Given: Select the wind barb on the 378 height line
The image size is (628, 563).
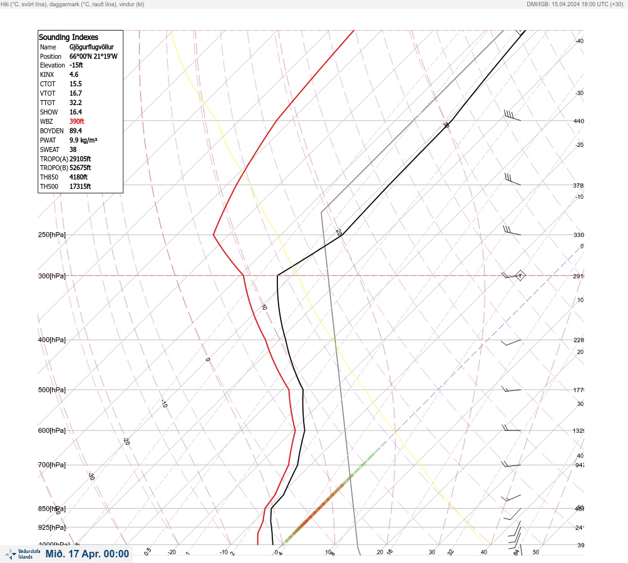Looking at the screenshot, I should [513, 180].
